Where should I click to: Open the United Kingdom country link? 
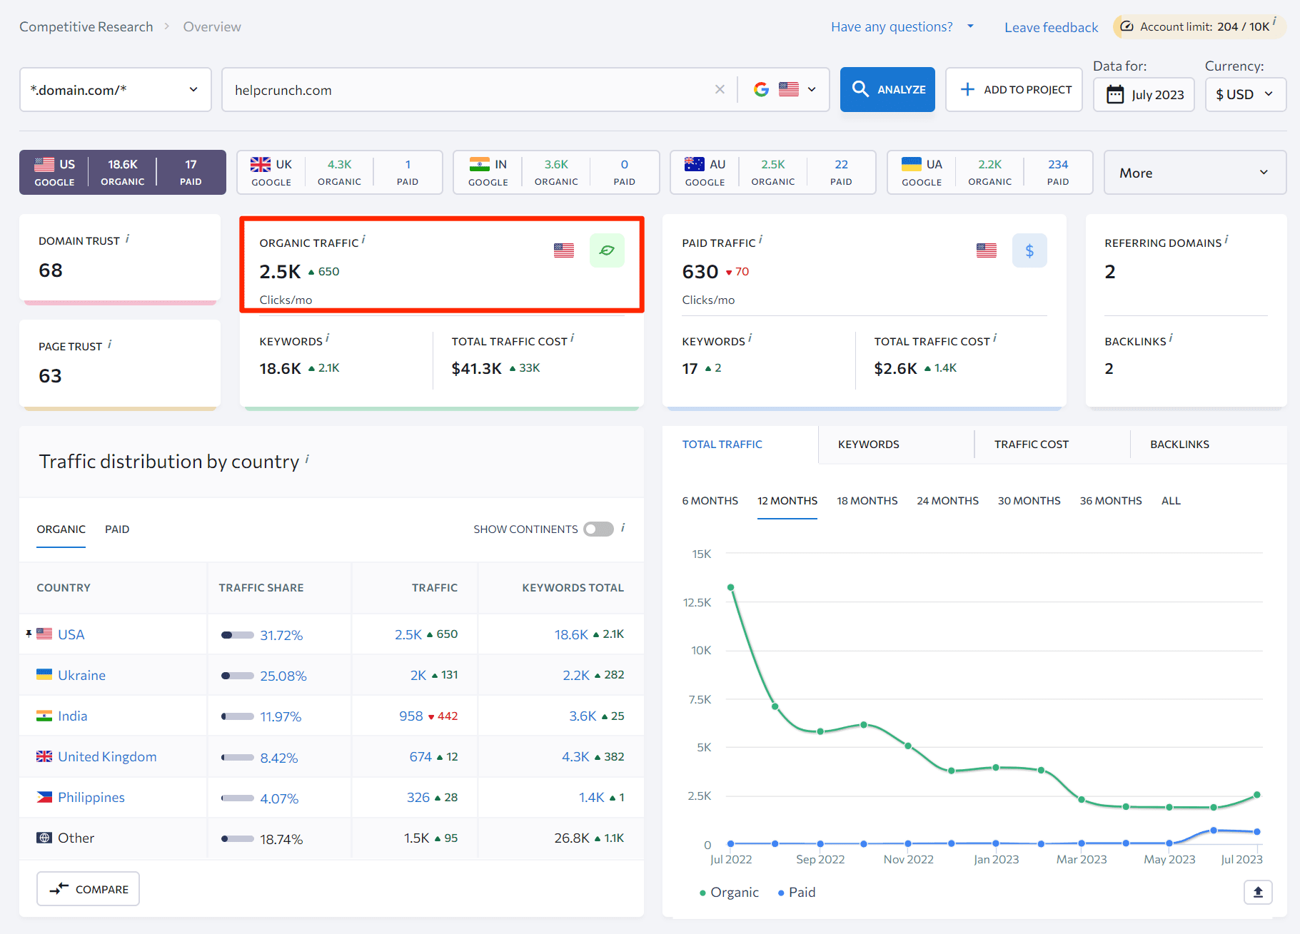[x=107, y=756]
